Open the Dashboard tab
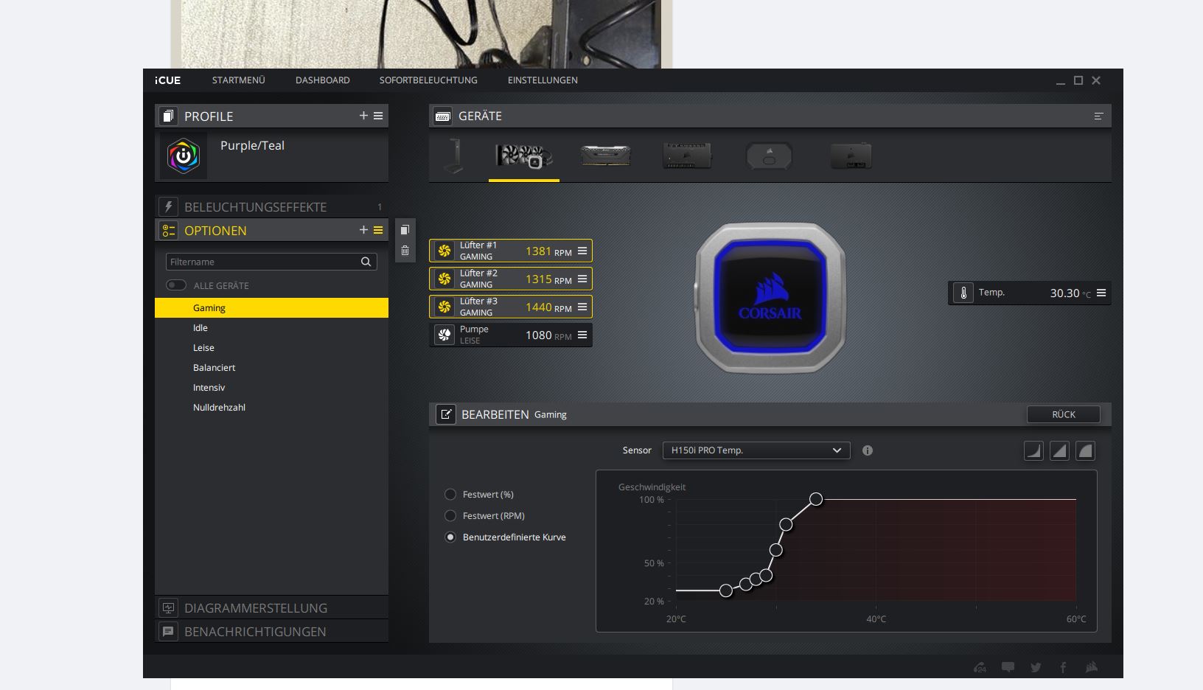 323,80
